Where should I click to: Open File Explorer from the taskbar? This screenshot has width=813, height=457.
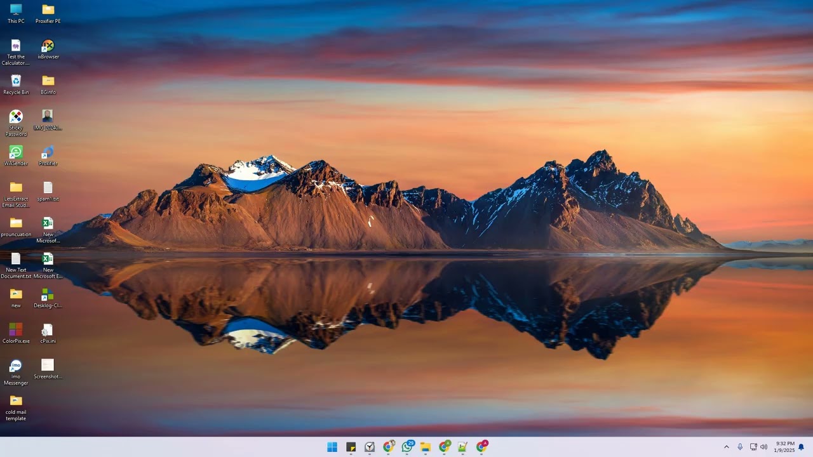tap(426, 447)
